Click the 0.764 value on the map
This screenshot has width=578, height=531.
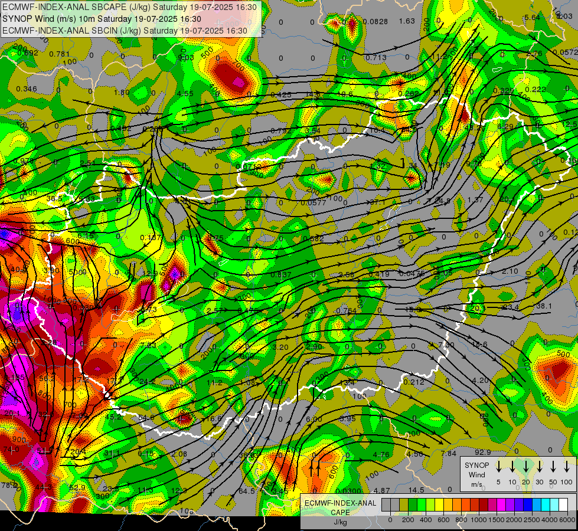[x=346, y=311]
